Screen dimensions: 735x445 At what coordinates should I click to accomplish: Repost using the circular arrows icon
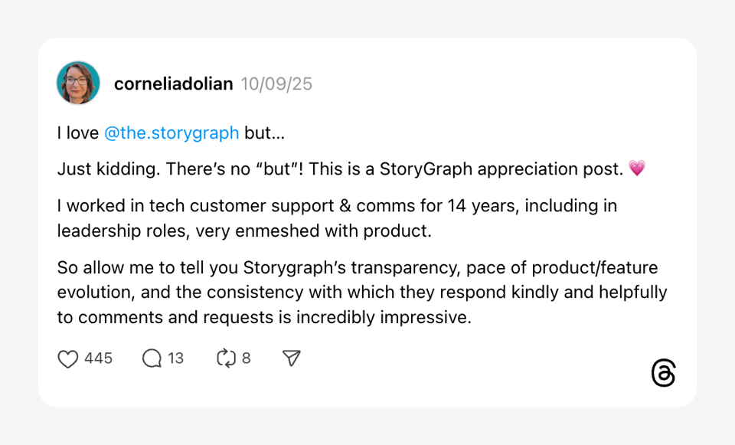tap(227, 358)
